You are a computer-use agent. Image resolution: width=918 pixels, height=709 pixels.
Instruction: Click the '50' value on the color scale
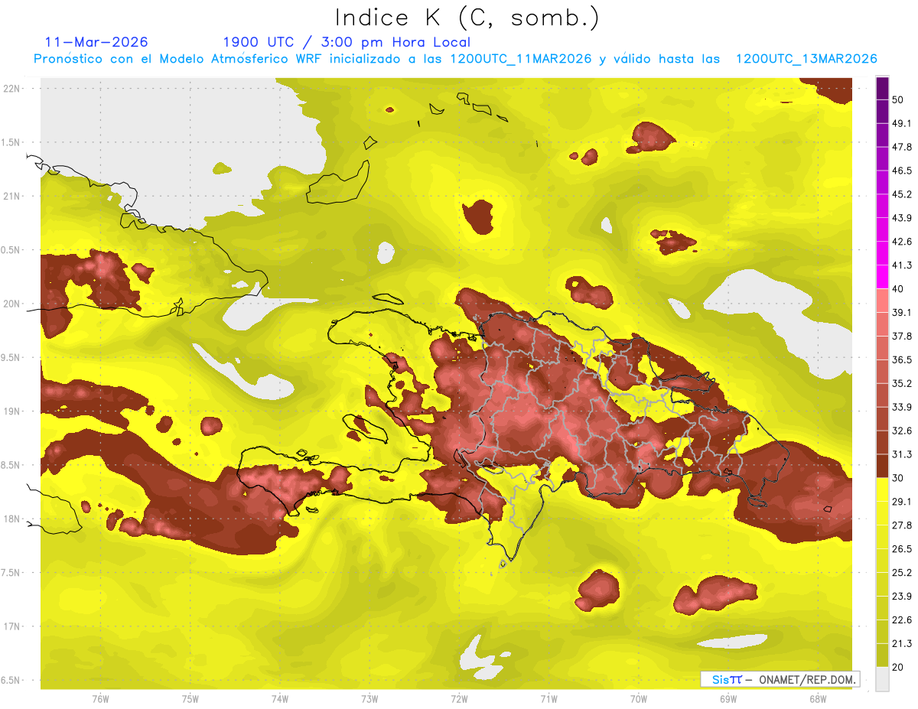[898, 99]
